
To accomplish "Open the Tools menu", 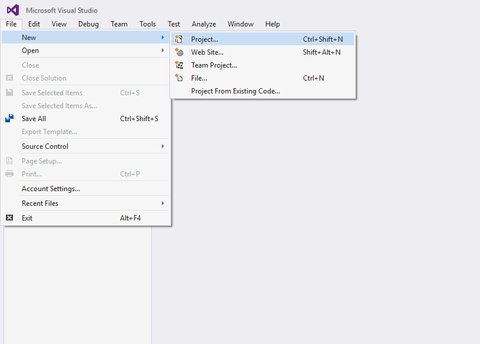I will (148, 24).
